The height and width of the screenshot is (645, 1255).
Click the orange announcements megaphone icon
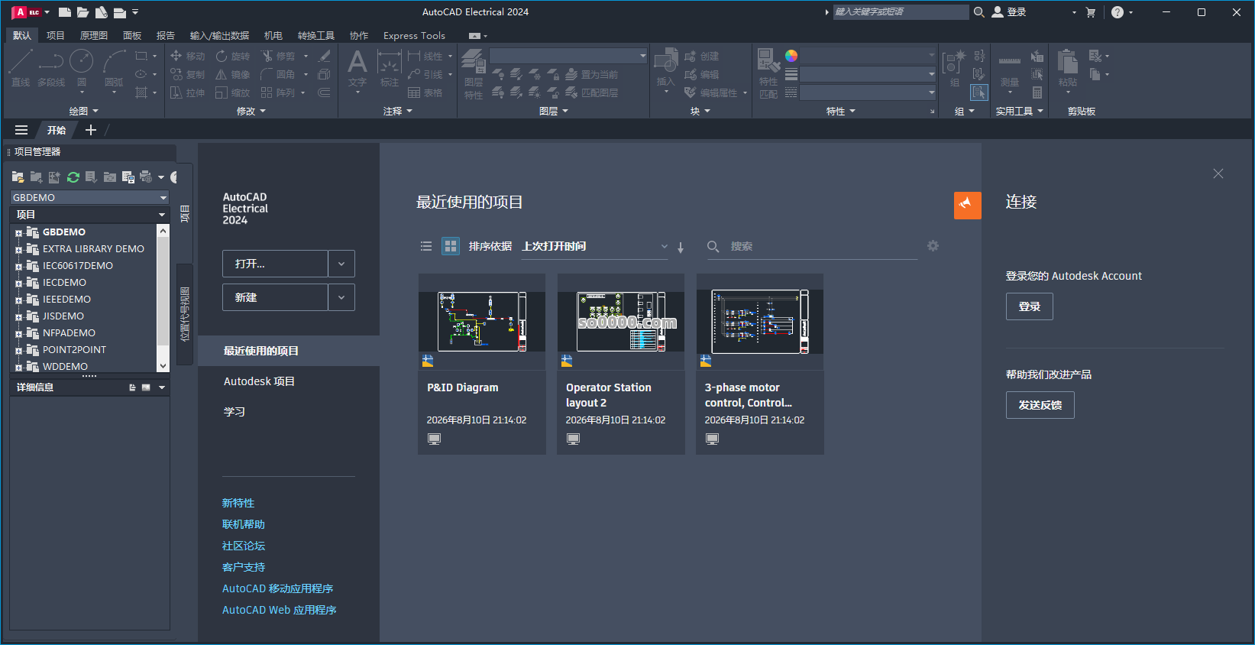[x=968, y=205]
